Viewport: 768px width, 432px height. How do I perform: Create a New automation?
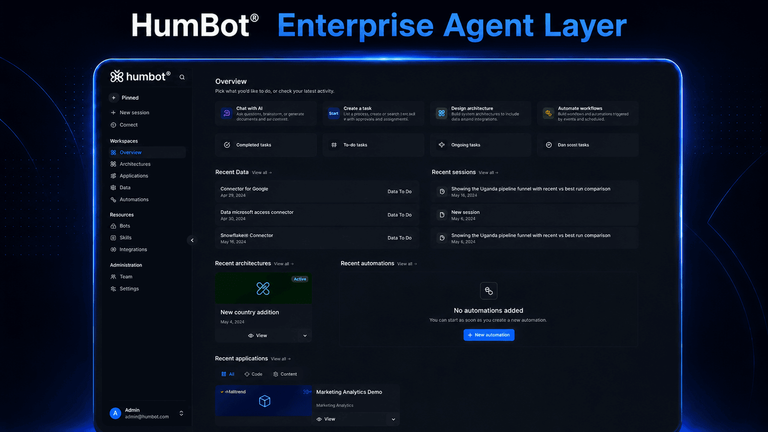pos(489,335)
